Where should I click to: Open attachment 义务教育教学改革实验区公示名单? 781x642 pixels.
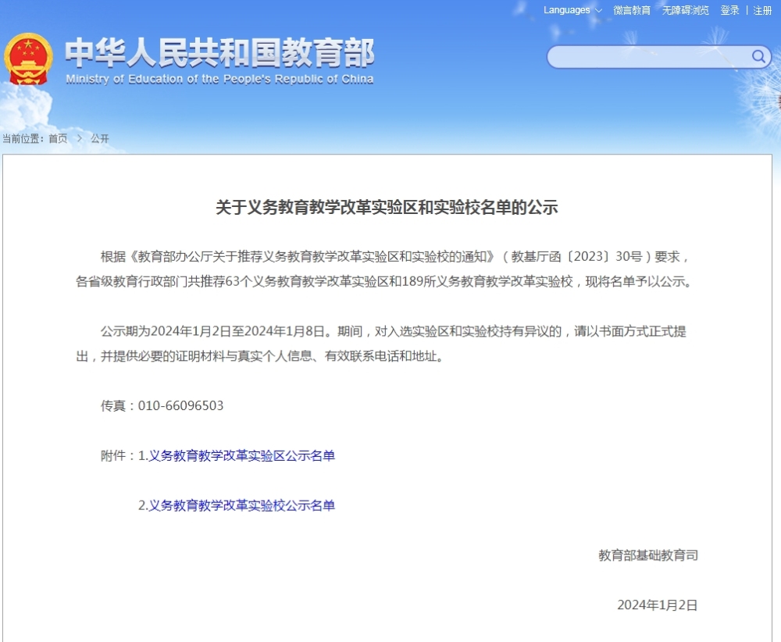click(x=241, y=455)
